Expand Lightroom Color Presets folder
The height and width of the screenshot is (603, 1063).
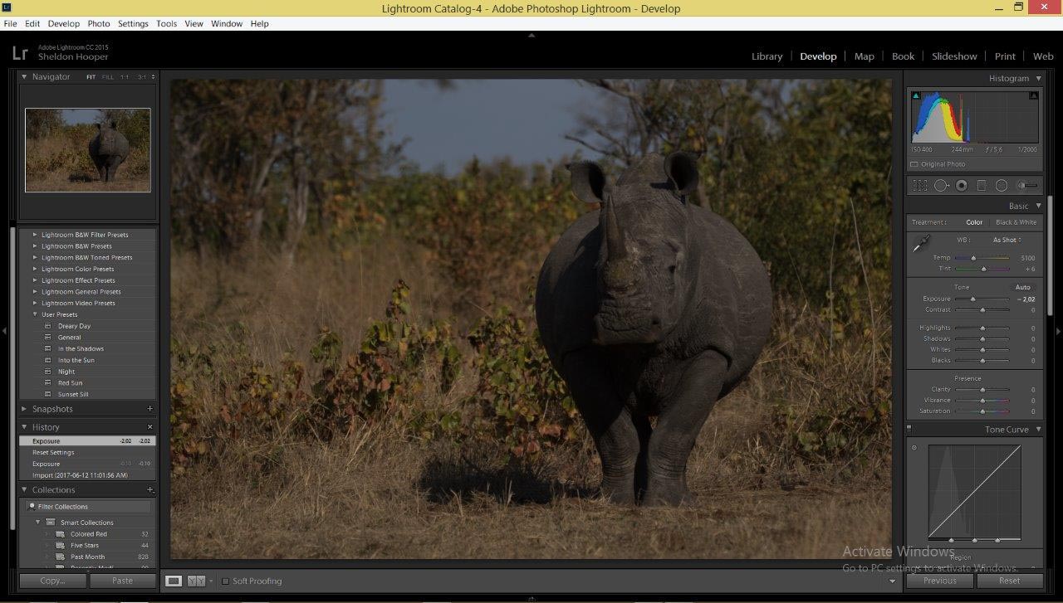coord(35,269)
